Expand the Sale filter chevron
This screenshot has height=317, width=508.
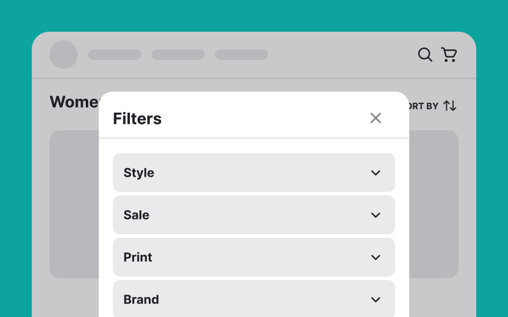pyautogui.click(x=376, y=215)
